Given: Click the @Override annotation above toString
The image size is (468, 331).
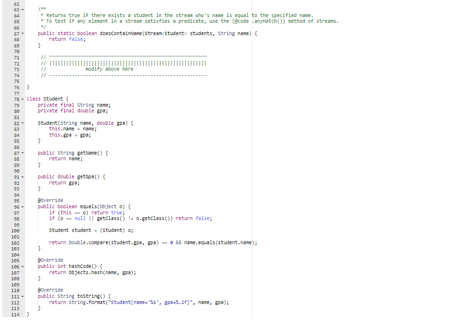Looking at the screenshot, I should [50, 290].
